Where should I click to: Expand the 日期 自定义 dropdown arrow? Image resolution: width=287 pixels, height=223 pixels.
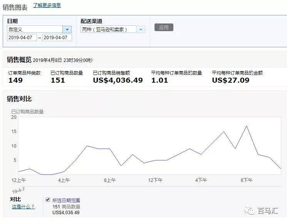67,30
